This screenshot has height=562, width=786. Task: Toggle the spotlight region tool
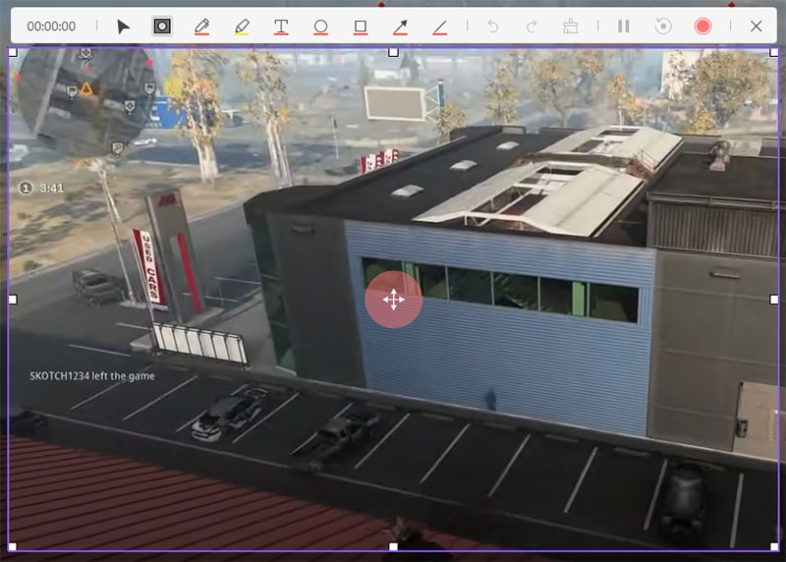point(162,27)
